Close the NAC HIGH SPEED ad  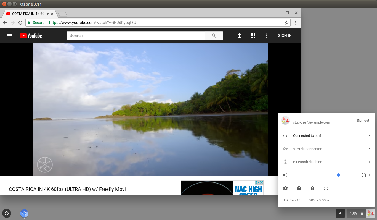(261, 183)
